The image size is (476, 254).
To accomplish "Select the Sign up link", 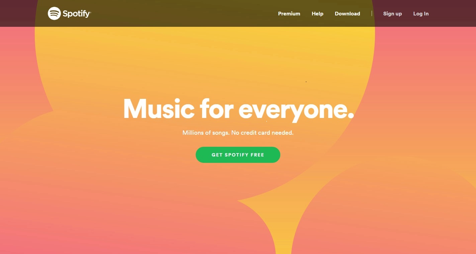I will point(392,14).
